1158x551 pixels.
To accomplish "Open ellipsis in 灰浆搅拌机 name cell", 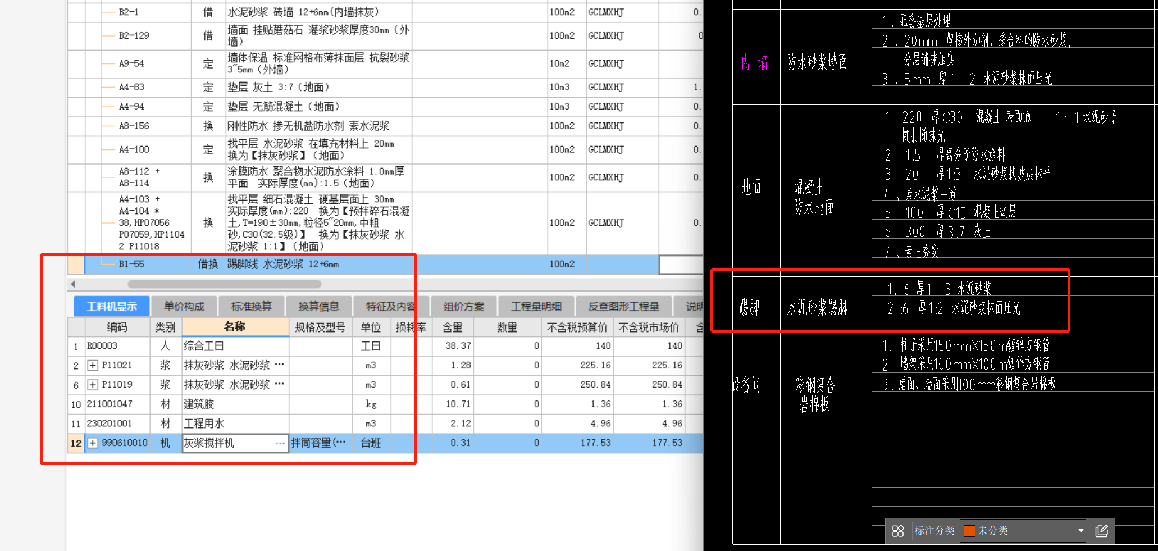I will pos(280,443).
